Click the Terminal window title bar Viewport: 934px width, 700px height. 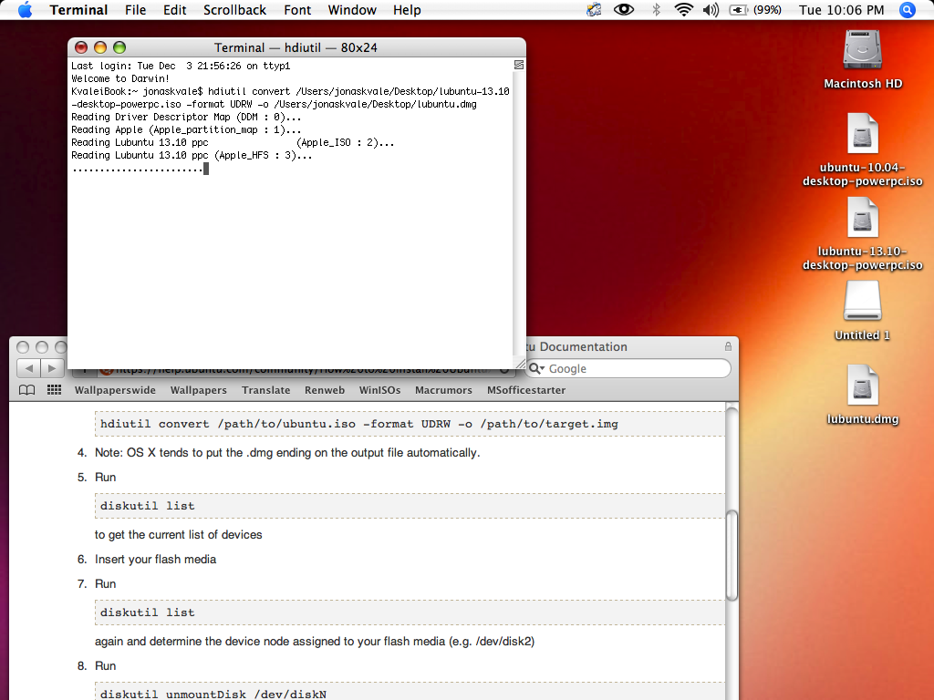coord(296,47)
